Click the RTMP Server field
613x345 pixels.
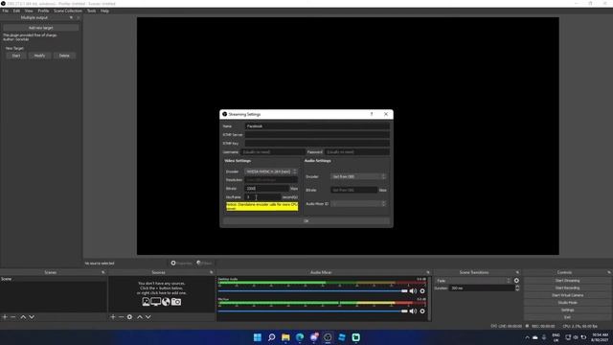tap(317, 134)
